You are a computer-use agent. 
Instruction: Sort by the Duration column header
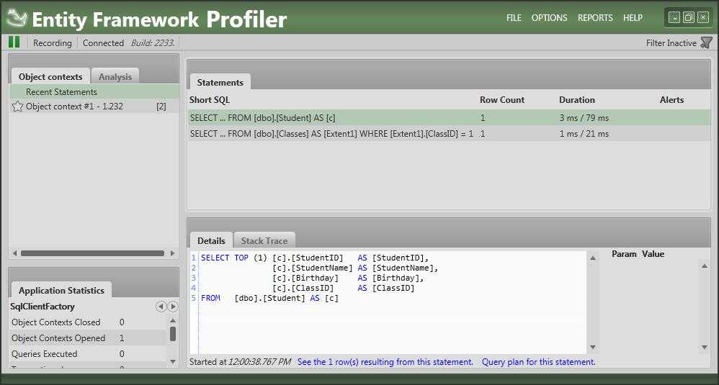click(577, 100)
